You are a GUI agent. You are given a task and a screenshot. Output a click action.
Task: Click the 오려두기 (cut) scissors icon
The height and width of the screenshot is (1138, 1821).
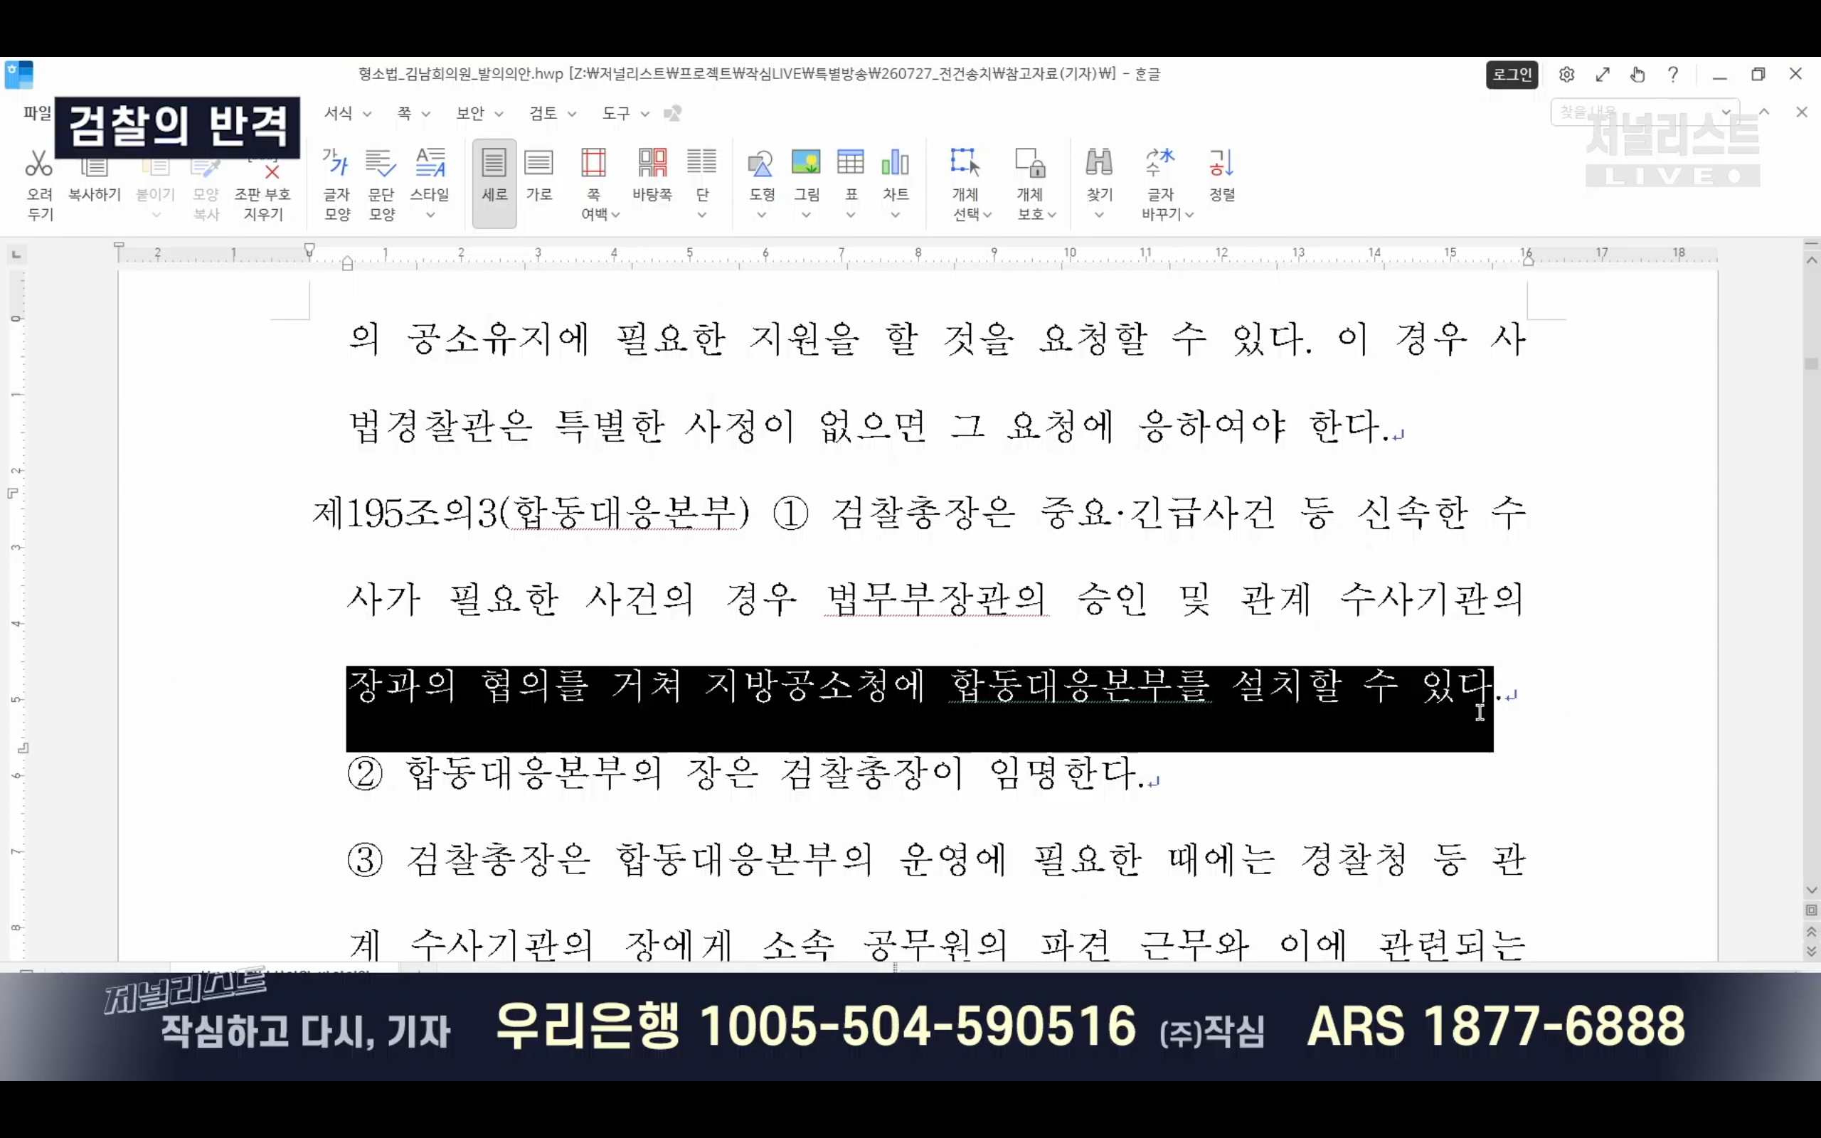coord(39,163)
